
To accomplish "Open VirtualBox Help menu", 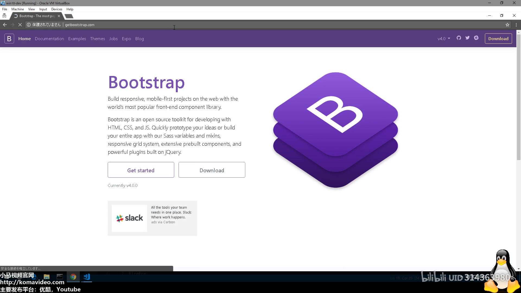I will click(70, 9).
